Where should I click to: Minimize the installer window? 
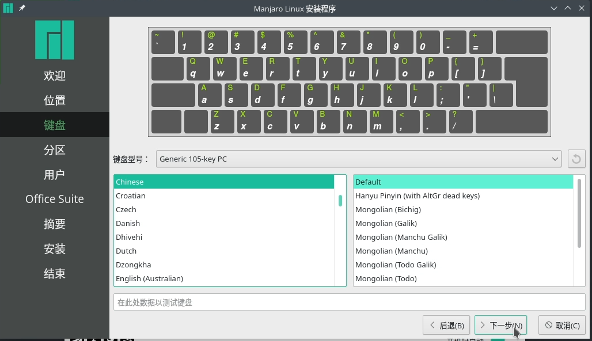click(x=554, y=8)
